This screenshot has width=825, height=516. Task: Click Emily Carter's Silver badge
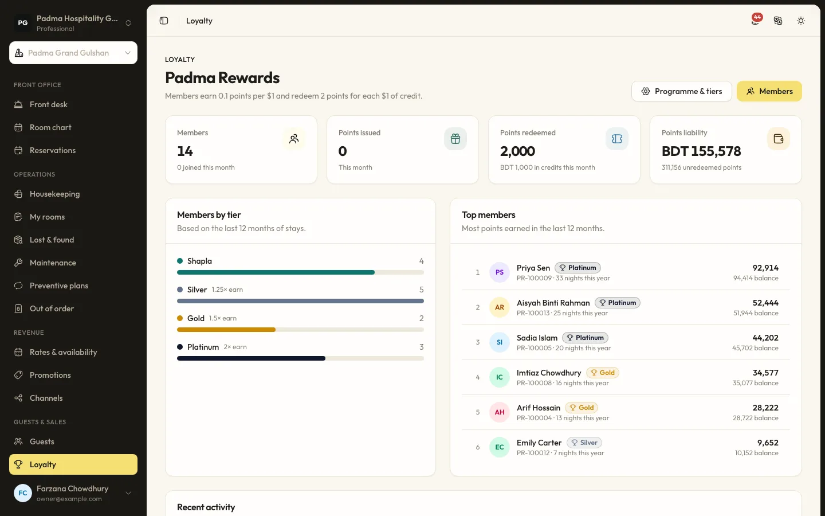[584, 443]
